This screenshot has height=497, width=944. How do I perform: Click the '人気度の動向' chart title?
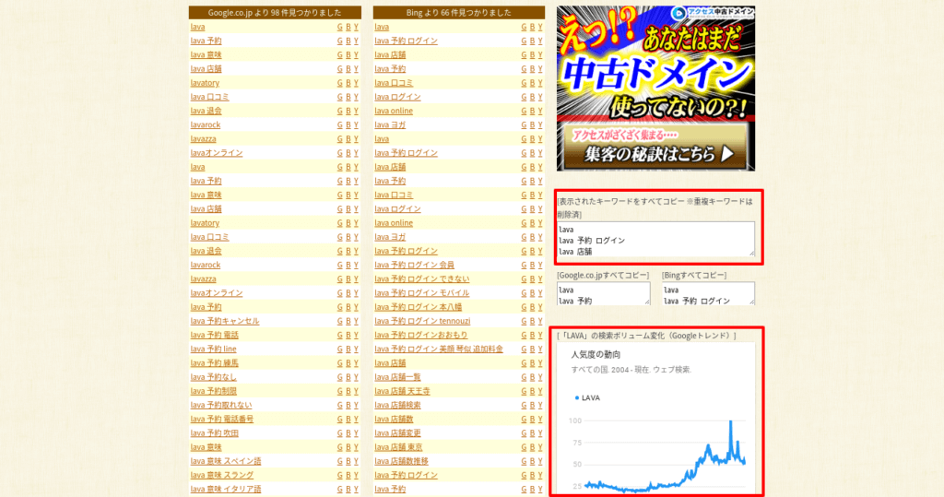point(596,355)
